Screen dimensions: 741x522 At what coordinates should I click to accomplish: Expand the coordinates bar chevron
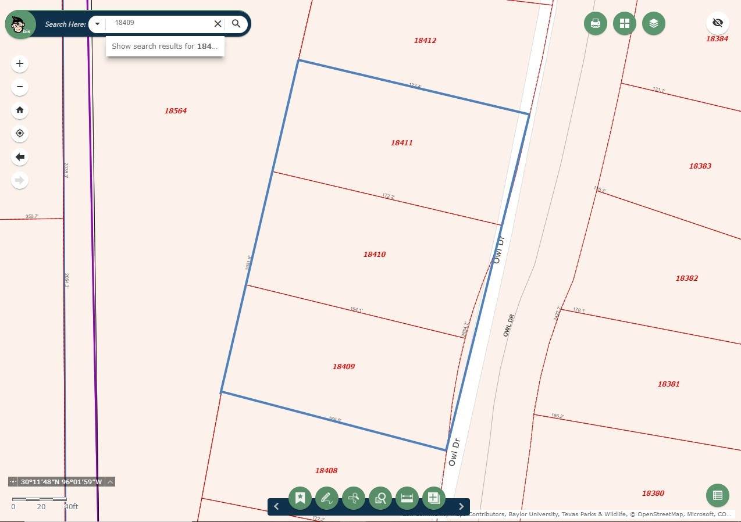coord(110,481)
